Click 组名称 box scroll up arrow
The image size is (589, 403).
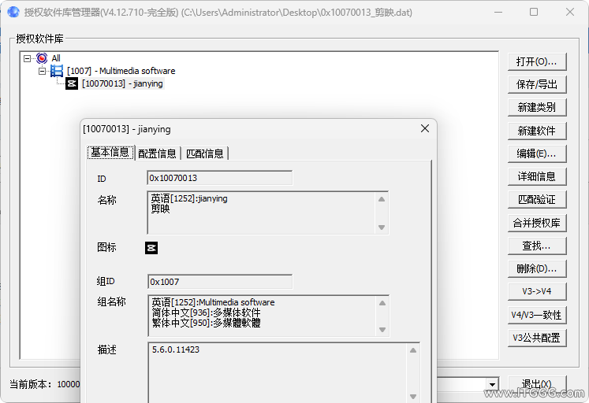382,303
